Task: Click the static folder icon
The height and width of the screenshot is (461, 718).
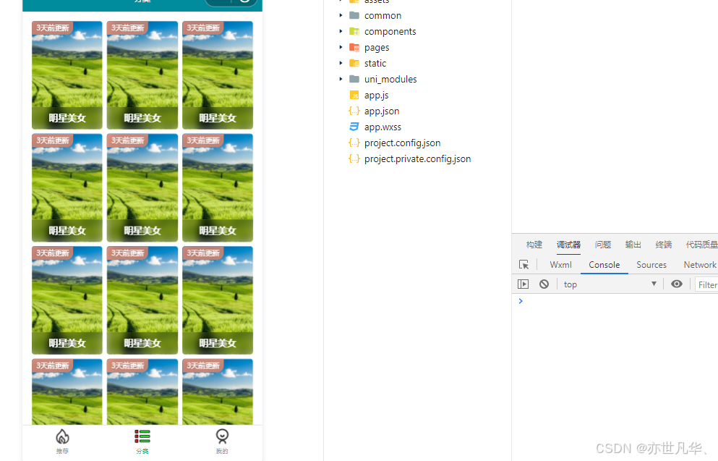Action: coord(354,63)
